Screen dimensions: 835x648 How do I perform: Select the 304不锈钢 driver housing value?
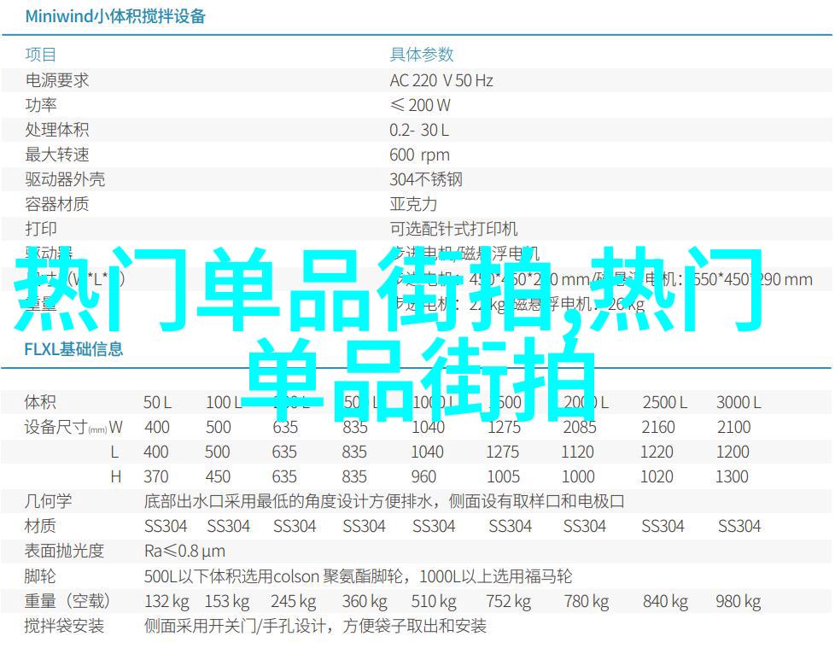point(426,179)
